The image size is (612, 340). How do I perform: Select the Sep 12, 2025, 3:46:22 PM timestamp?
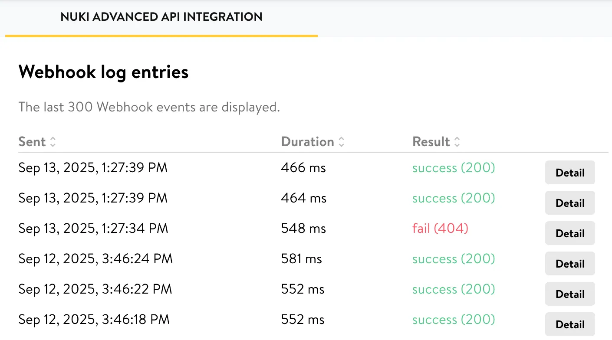(95, 289)
